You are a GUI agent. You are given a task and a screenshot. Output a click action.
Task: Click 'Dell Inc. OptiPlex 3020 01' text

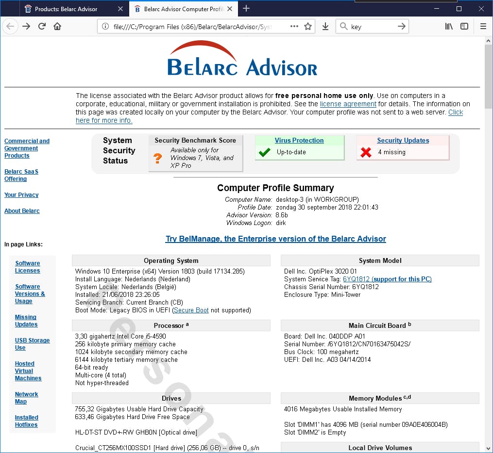321,271
